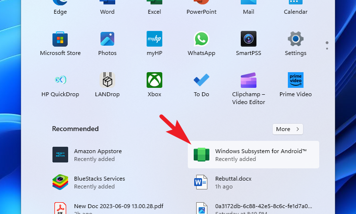
Task: Open Microsoft To Do
Action: [202, 85]
